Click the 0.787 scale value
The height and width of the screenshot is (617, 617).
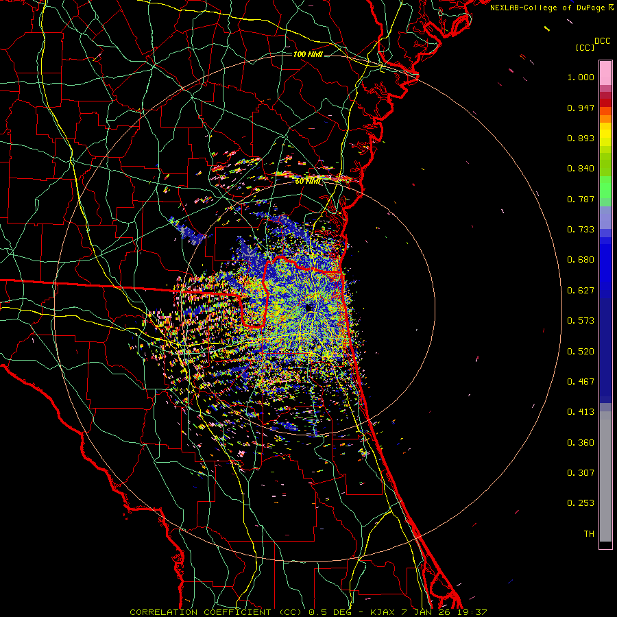(x=581, y=199)
